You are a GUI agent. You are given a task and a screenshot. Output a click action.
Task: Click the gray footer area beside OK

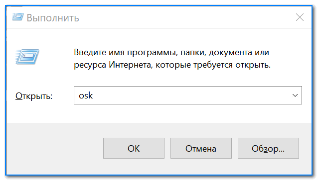[x=55, y=148]
